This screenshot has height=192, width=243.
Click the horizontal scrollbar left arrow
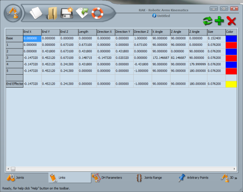click(x=8, y=169)
